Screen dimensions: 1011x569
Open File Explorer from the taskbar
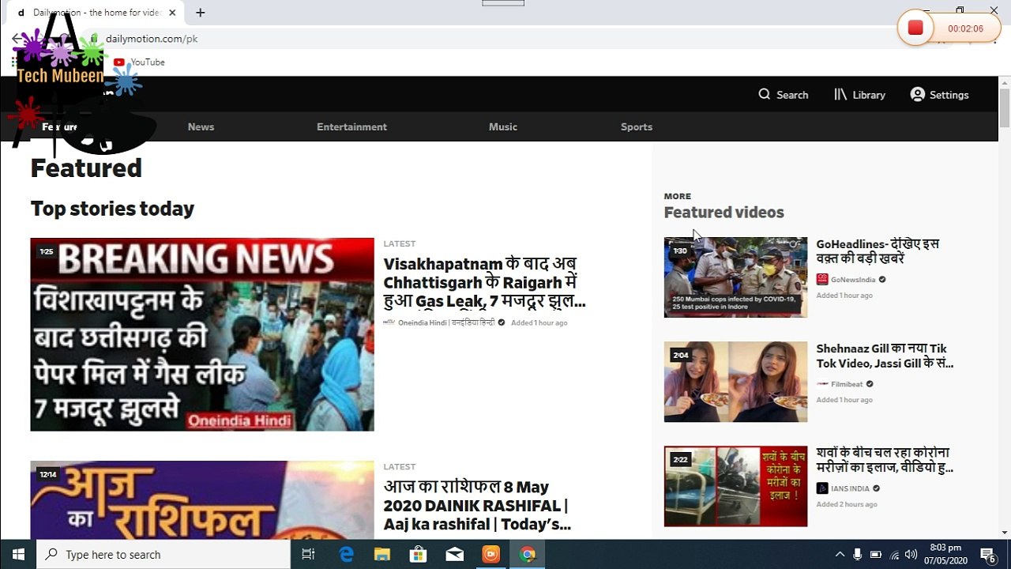[382, 554]
